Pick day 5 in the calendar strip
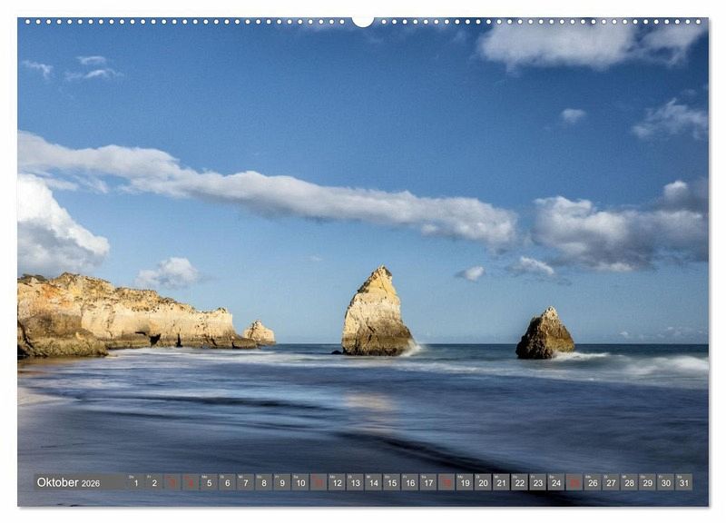The image size is (726, 524). pyautogui.click(x=209, y=482)
